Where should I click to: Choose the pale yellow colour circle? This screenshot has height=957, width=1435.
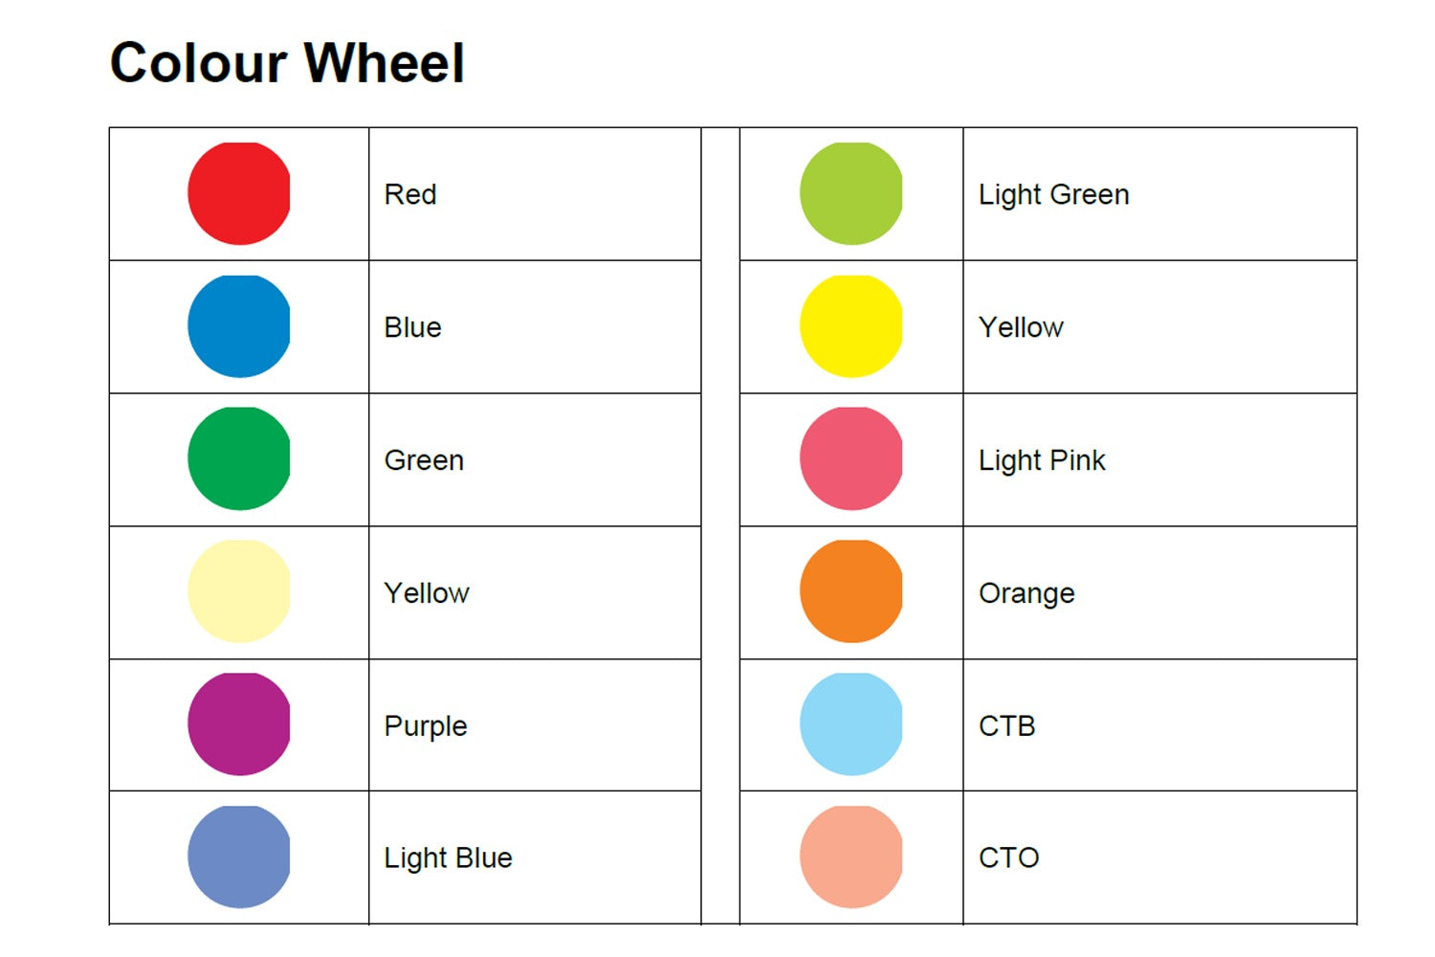(x=238, y=591)
